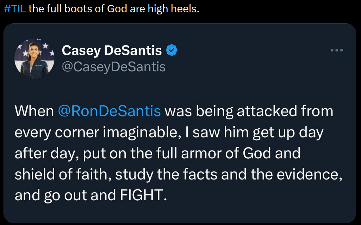Click the blue verified checkmark badge
This screenshot has width=361, height=225.
(172, 50)
